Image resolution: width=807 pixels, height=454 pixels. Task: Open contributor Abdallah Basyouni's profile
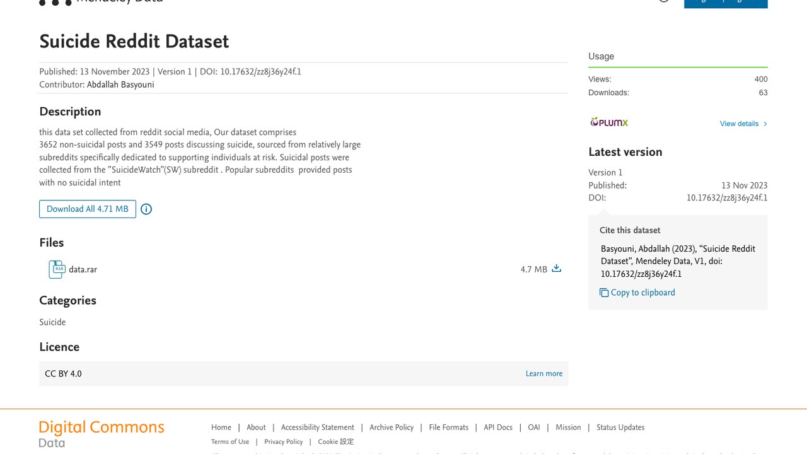click(x=120, y=84)
